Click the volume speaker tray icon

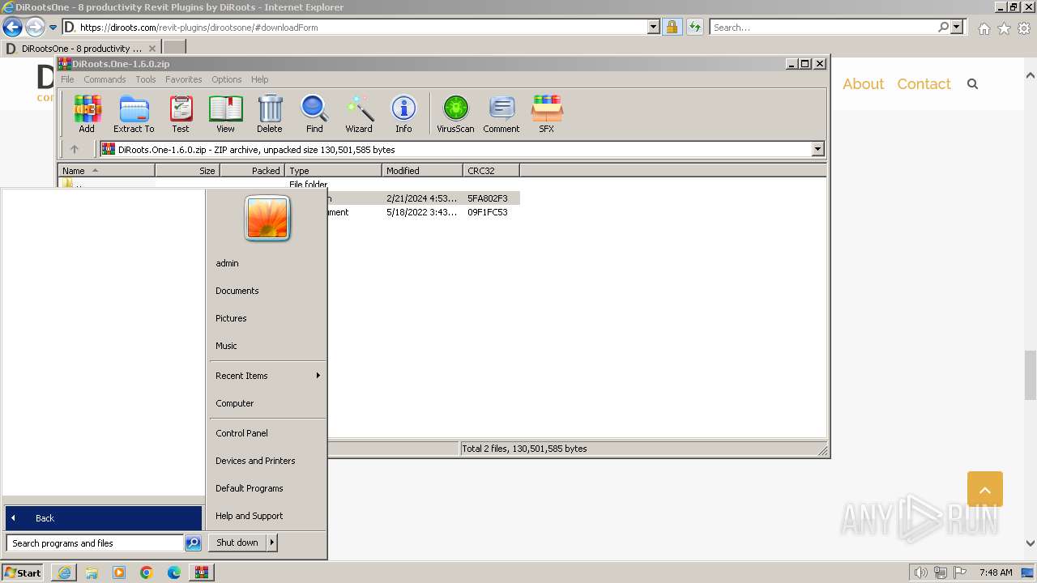pos(921,572)
